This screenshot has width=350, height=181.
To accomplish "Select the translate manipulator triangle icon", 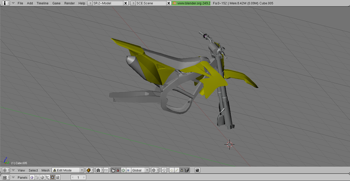I will click(118, 170).
